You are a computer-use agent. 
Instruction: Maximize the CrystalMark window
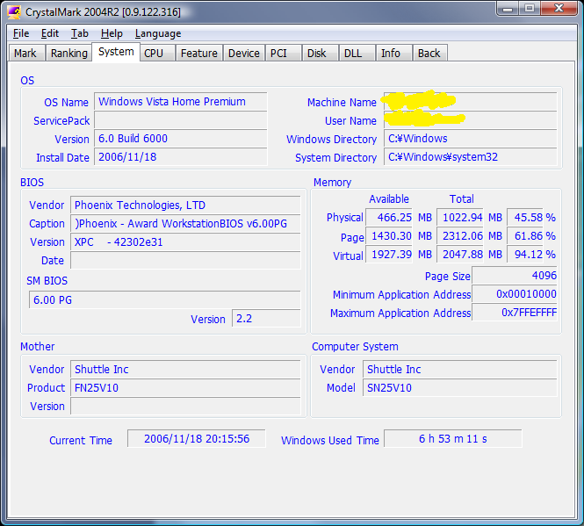[x=530, y=9]
